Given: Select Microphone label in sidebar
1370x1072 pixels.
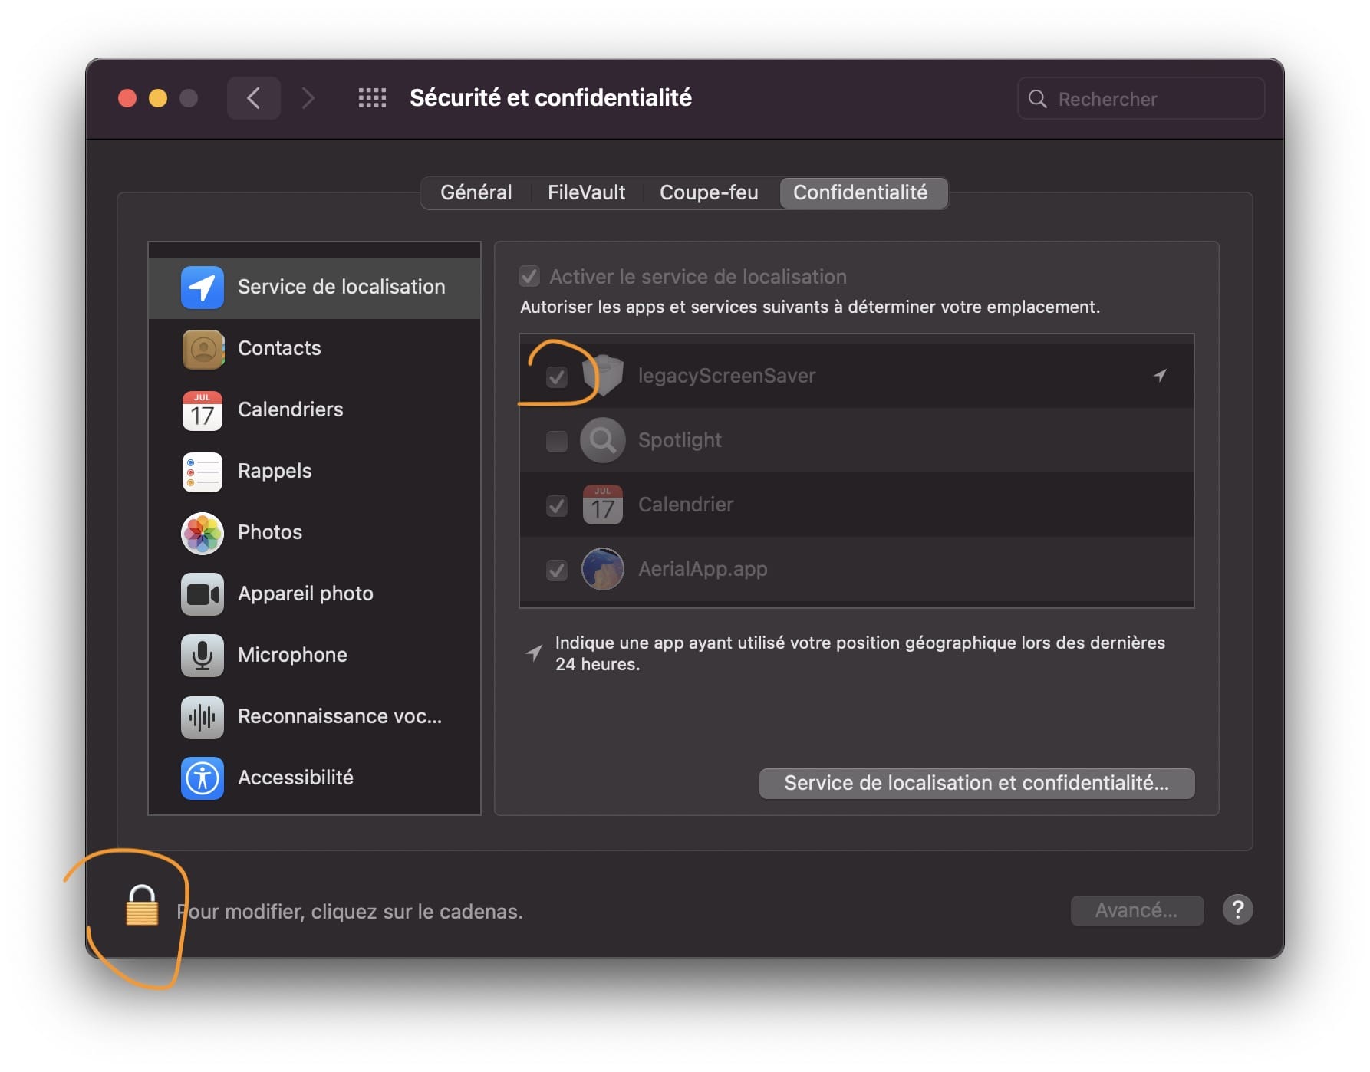Looking at the screenshot, I should 293,655.
